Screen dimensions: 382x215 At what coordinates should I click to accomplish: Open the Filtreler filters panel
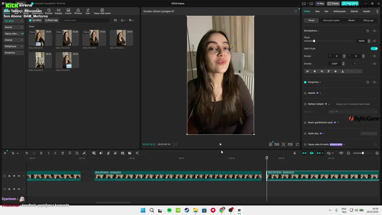[x=78, y=11]
